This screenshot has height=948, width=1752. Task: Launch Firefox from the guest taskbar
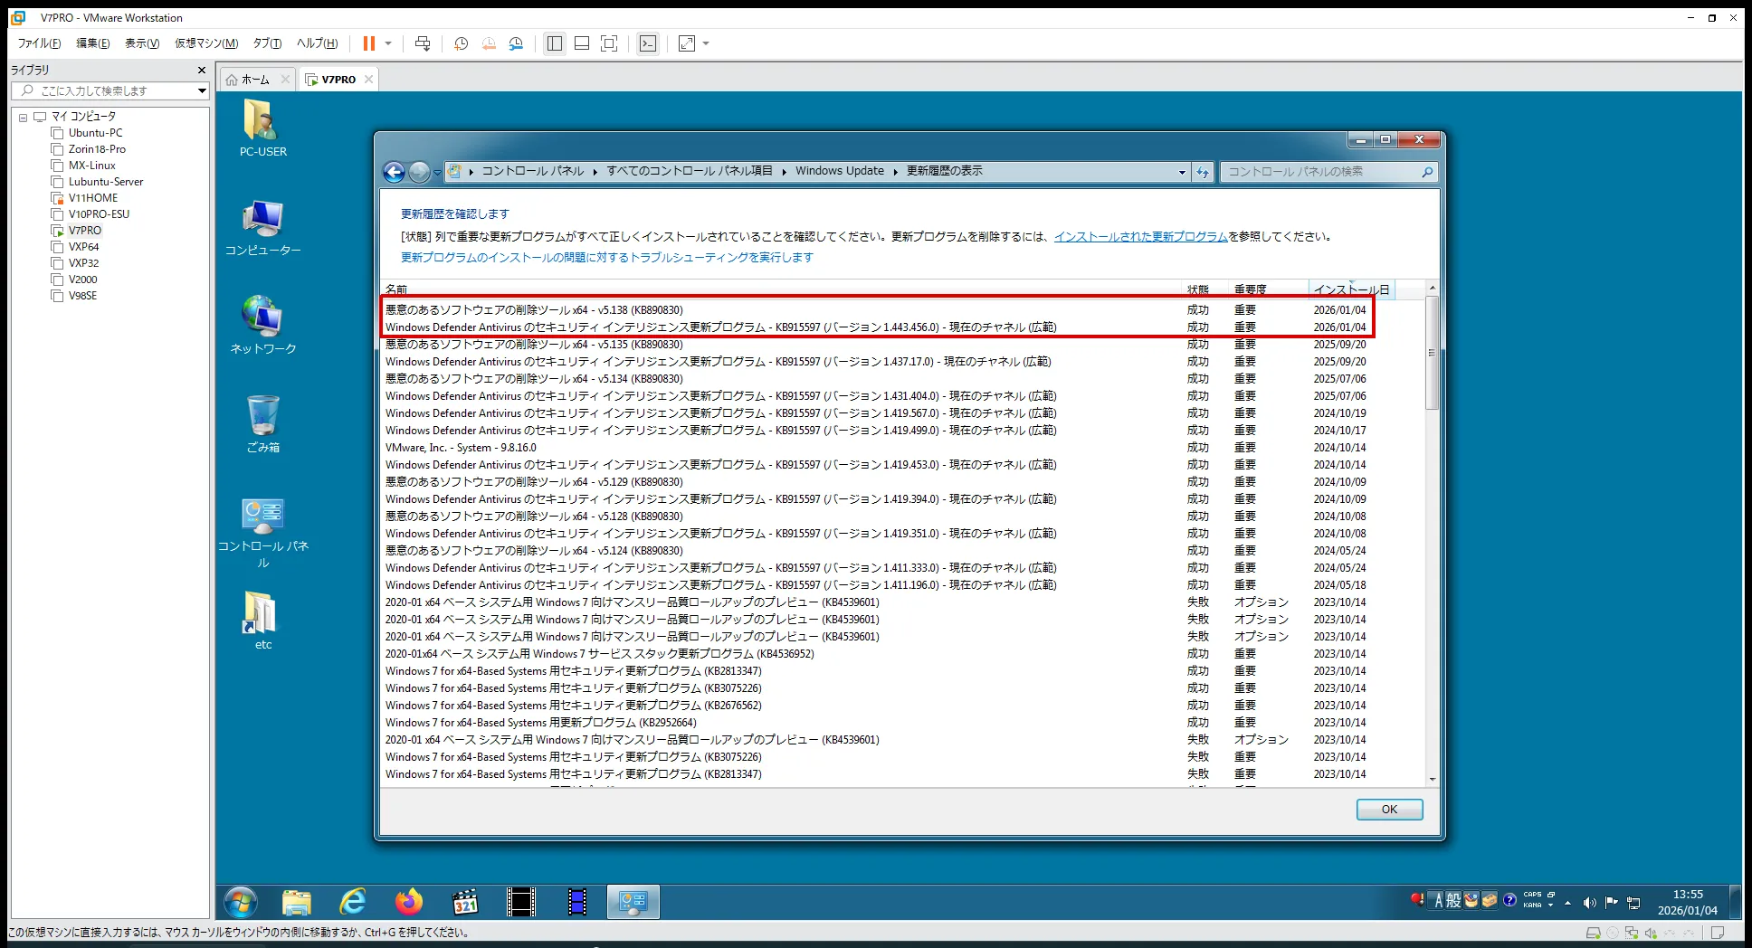click(x=408, y=902)
